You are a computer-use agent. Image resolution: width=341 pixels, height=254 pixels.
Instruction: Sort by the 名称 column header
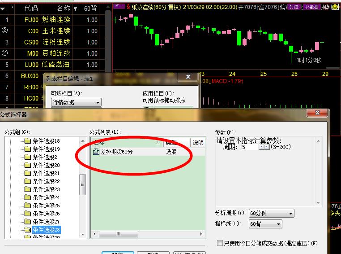click(64, 8)
